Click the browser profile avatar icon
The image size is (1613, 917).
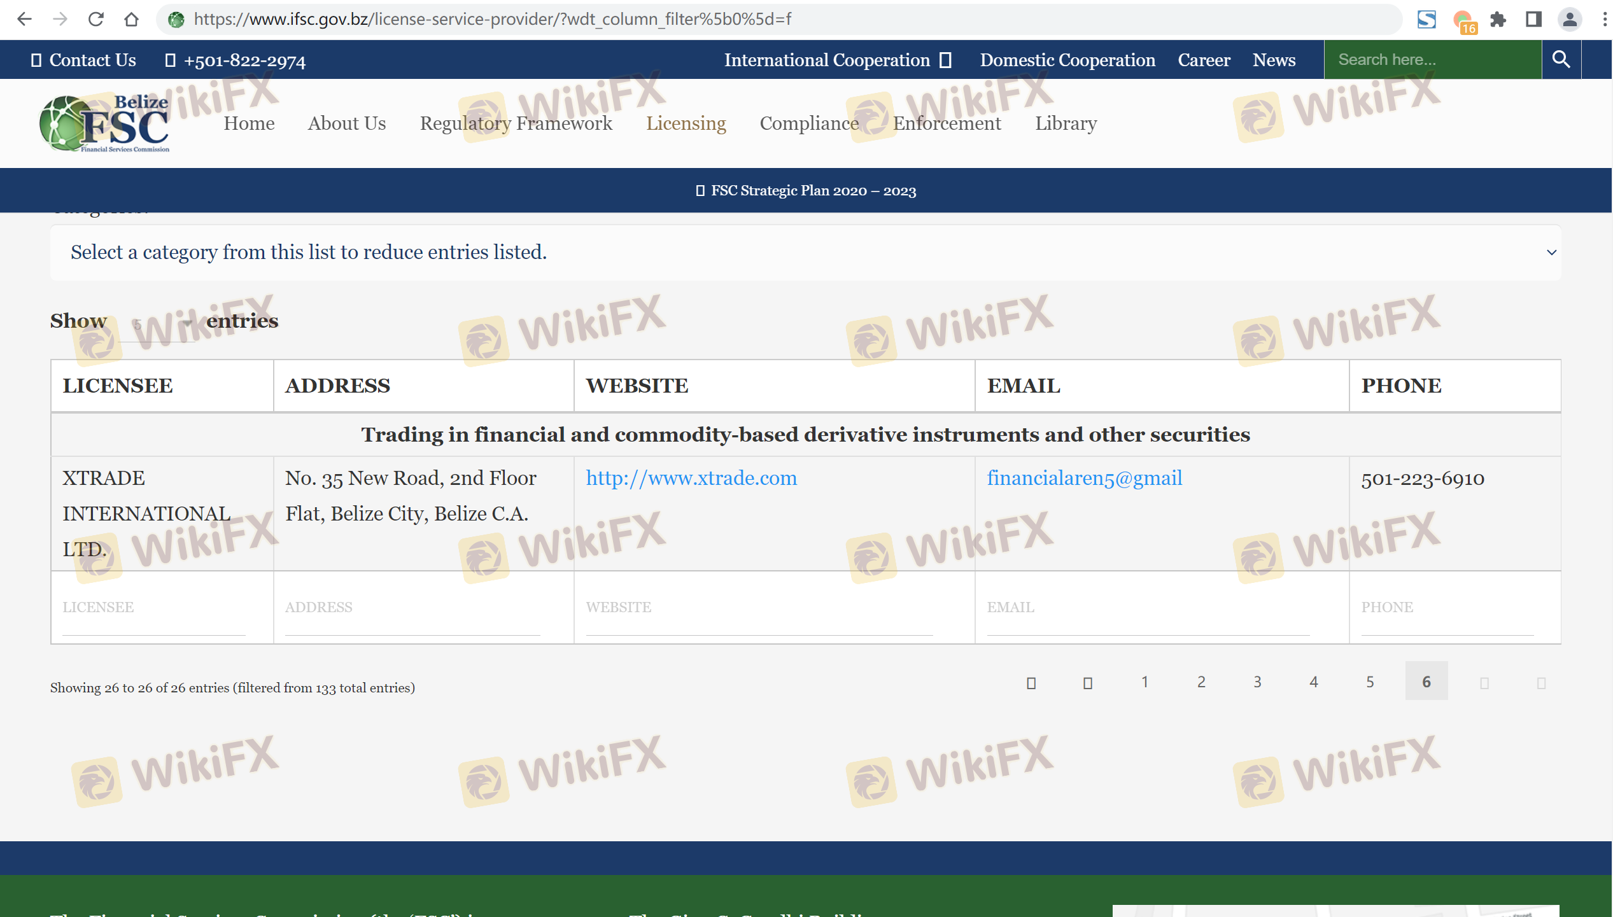(1570, 19)
